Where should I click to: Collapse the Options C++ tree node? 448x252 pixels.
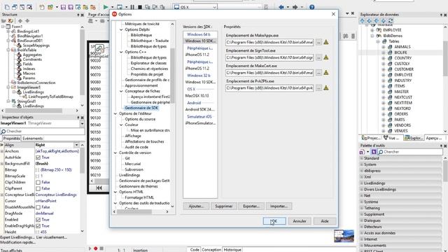point(121,52)
